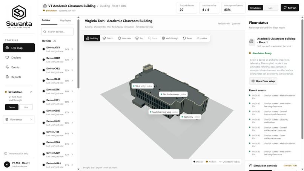Viewport: 304px width, 171px height.
Task: Expand Device A7F3 row chevron
Action: click(x=72, y=49)
